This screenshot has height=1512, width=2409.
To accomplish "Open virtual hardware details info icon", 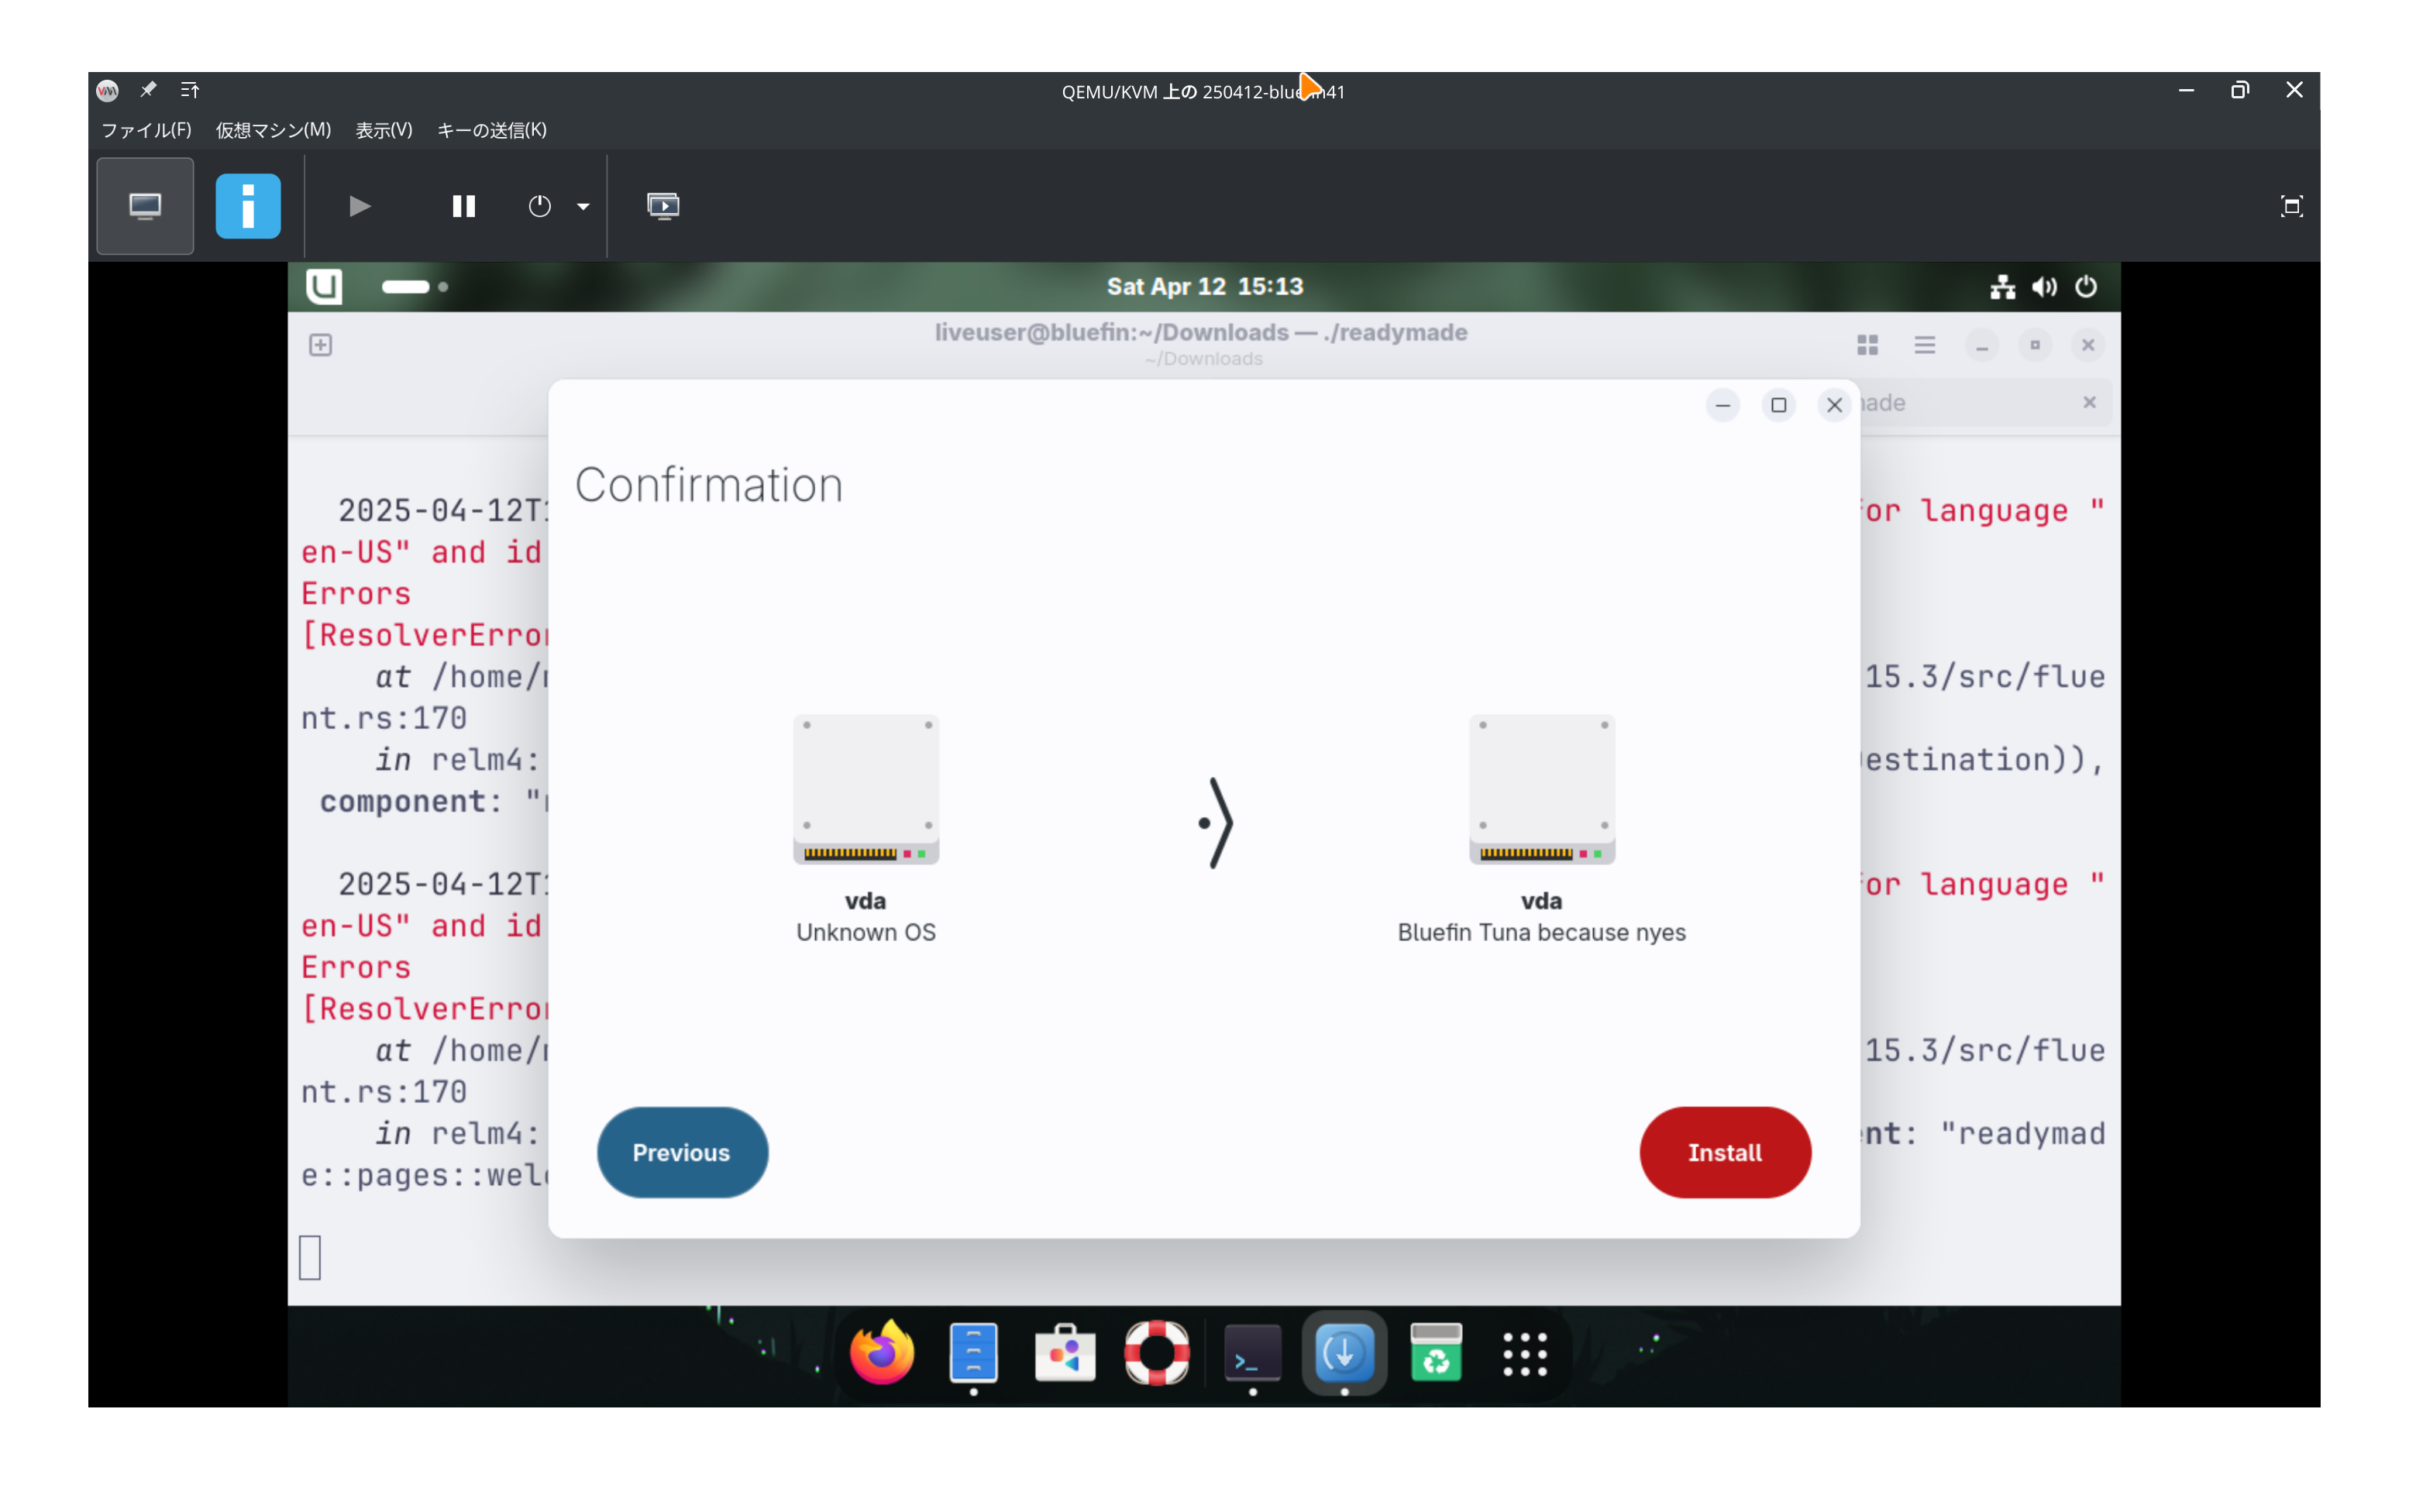I will coord(248,206).
